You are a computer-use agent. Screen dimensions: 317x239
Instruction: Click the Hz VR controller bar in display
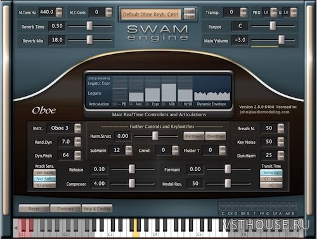185,95
